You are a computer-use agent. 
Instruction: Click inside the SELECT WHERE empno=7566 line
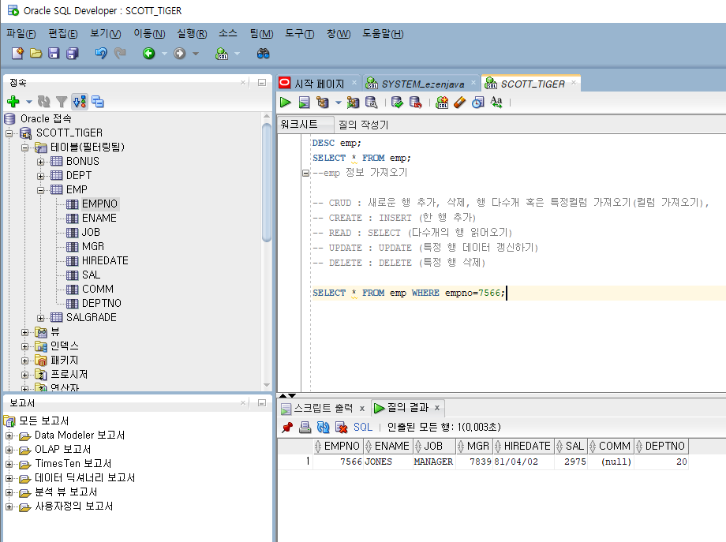click(x=409, y=293)
